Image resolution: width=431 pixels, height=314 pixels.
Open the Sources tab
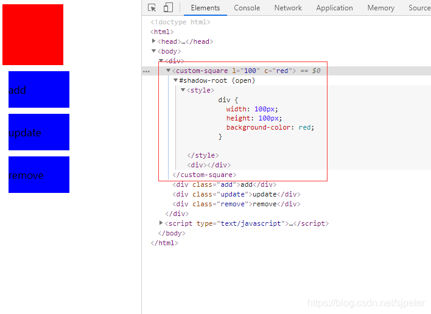pos(419,8)
